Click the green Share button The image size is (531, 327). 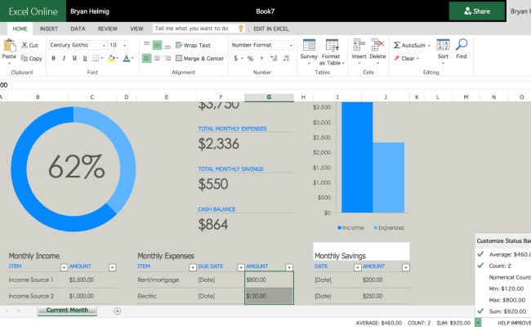click(477, 11)
